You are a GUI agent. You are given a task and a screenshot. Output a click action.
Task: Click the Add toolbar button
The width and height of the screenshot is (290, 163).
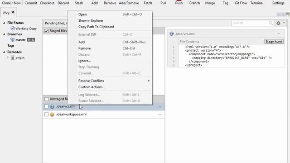click(95, 3)
